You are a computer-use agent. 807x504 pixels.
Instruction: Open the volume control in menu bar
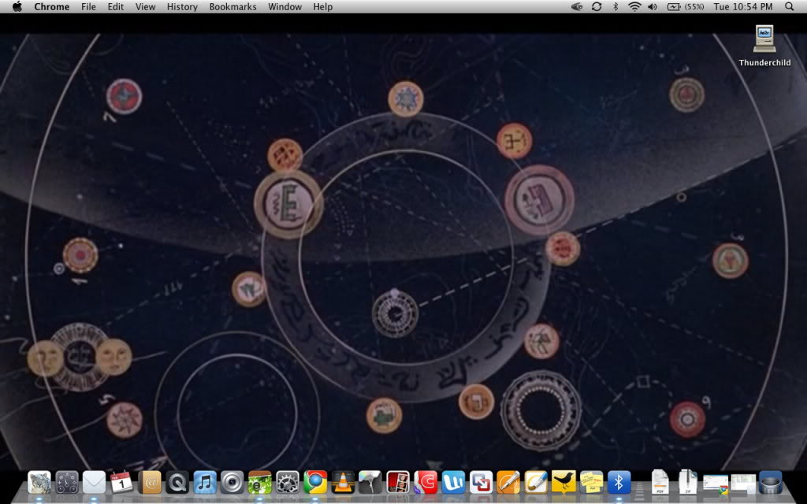point(653,6)
